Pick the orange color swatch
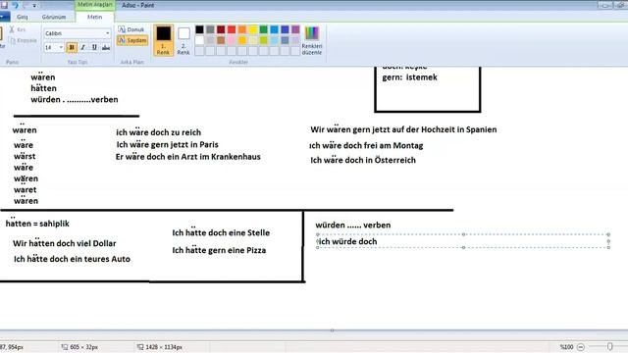The height and width of the screenshot is (353, 628). point(242,29)
